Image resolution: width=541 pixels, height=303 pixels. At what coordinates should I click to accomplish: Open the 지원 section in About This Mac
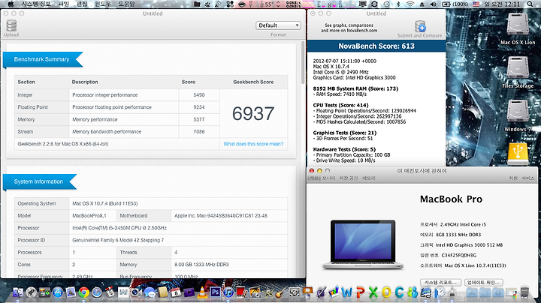(513, 178)
